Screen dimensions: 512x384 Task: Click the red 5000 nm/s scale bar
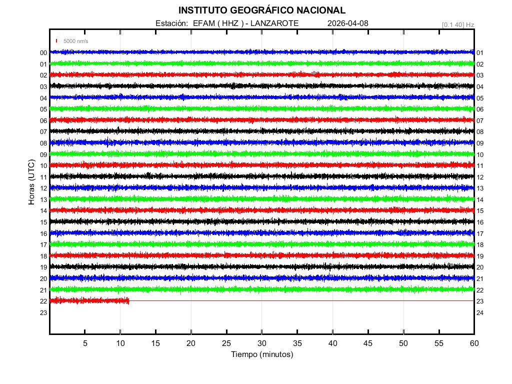pyautogui.click(x=56, y=41)
